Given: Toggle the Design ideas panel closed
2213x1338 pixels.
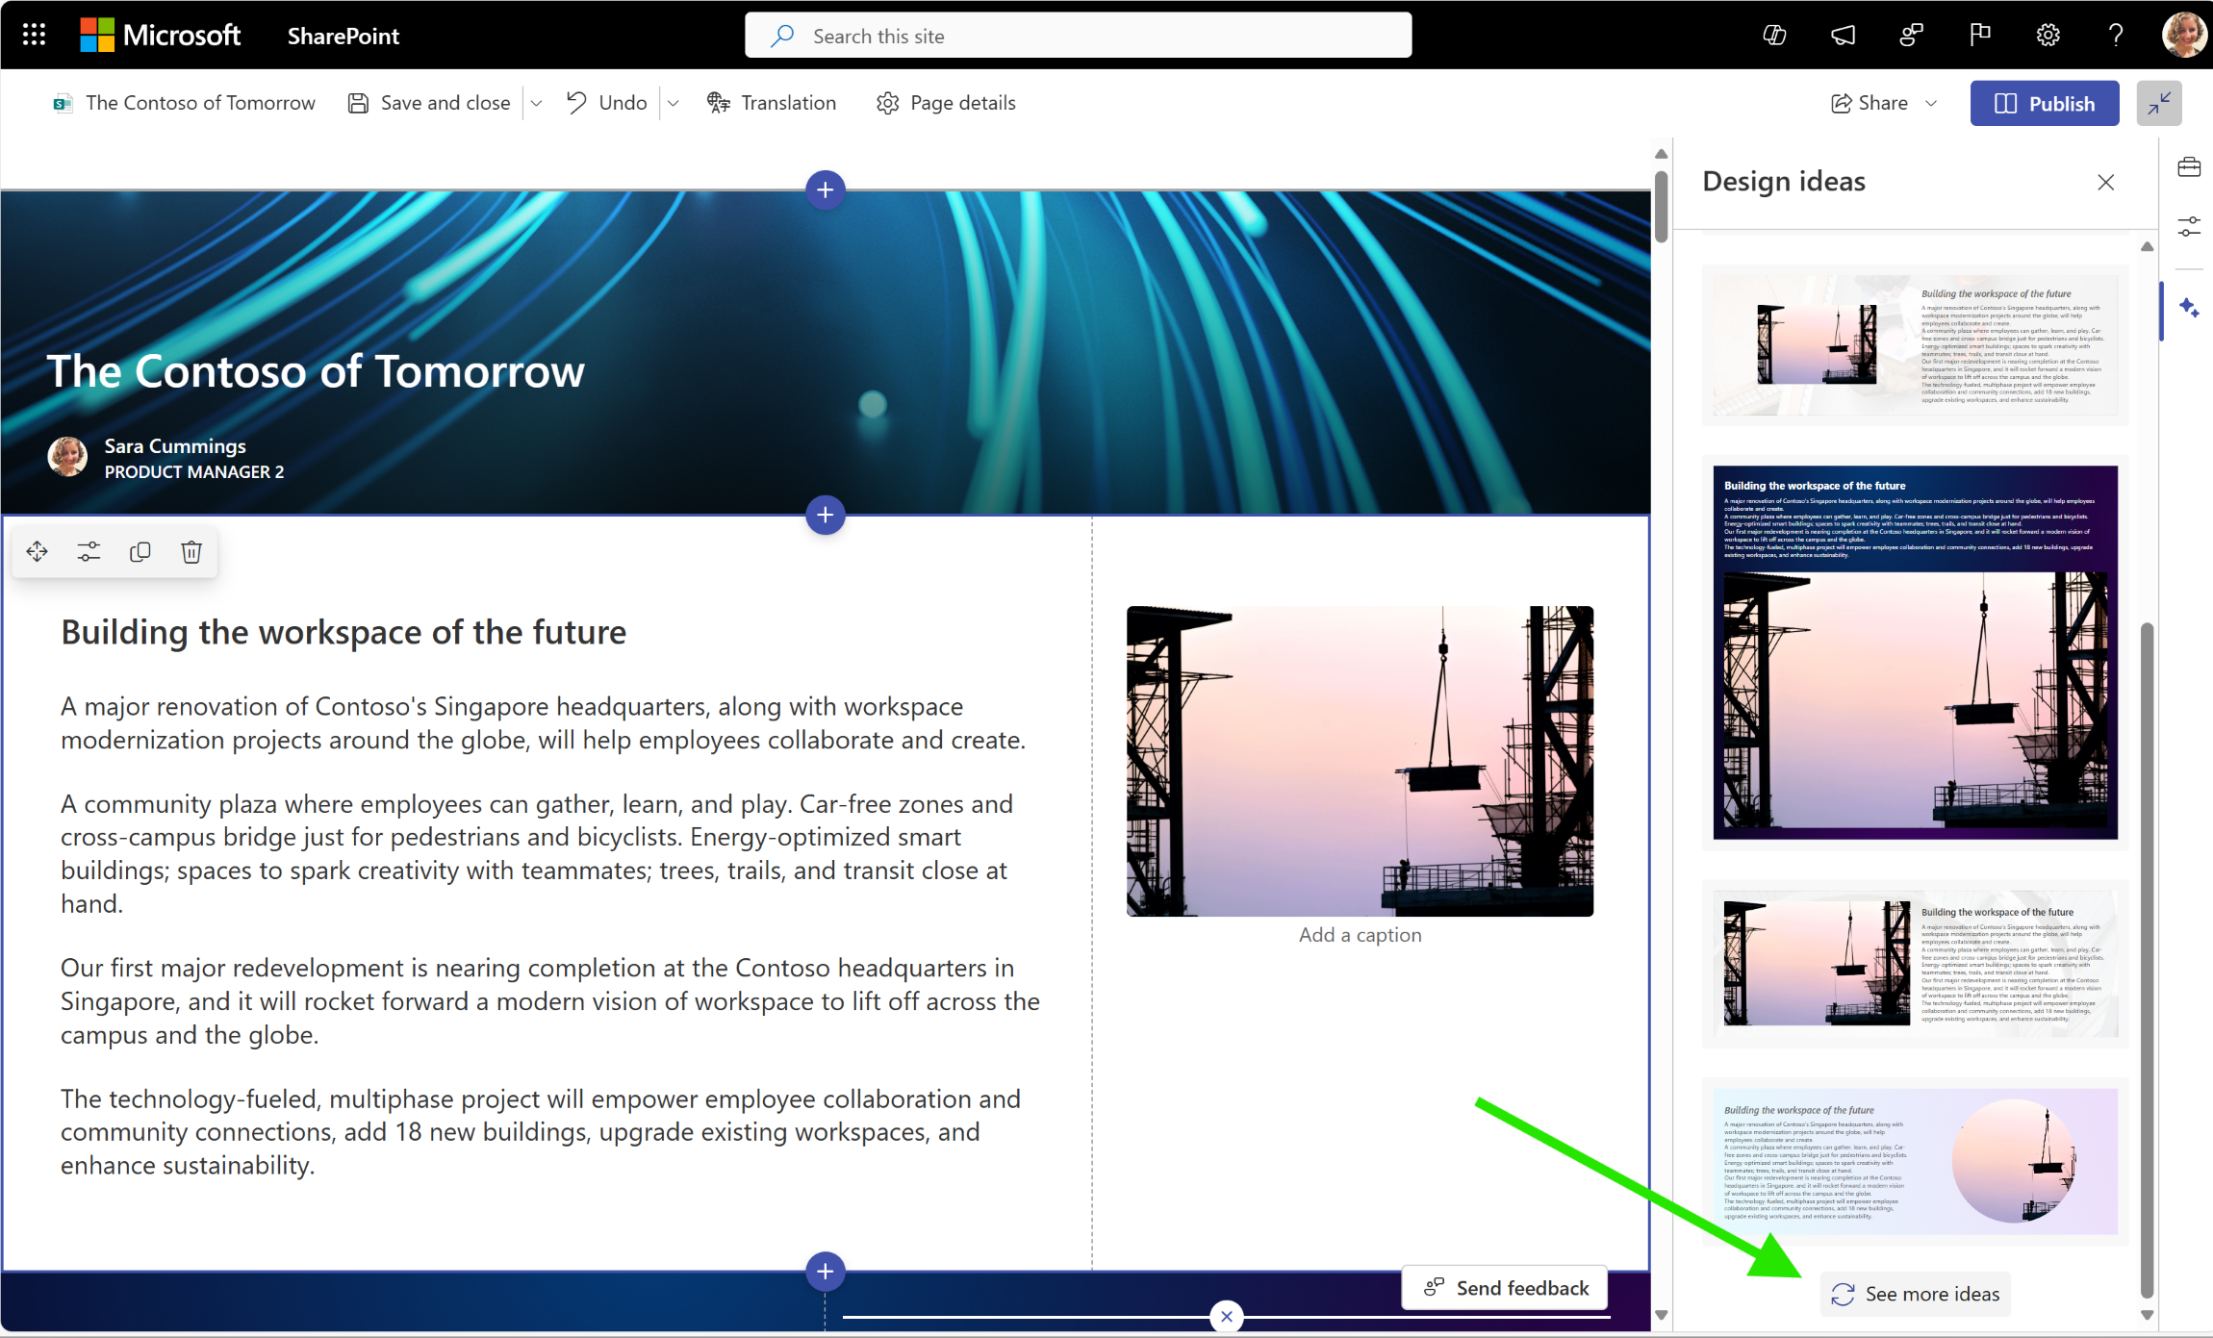Looking at the screenshot, I should pos(2104,182).
